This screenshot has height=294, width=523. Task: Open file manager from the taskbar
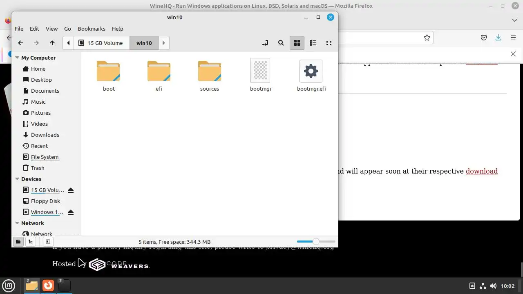point(32,285)
